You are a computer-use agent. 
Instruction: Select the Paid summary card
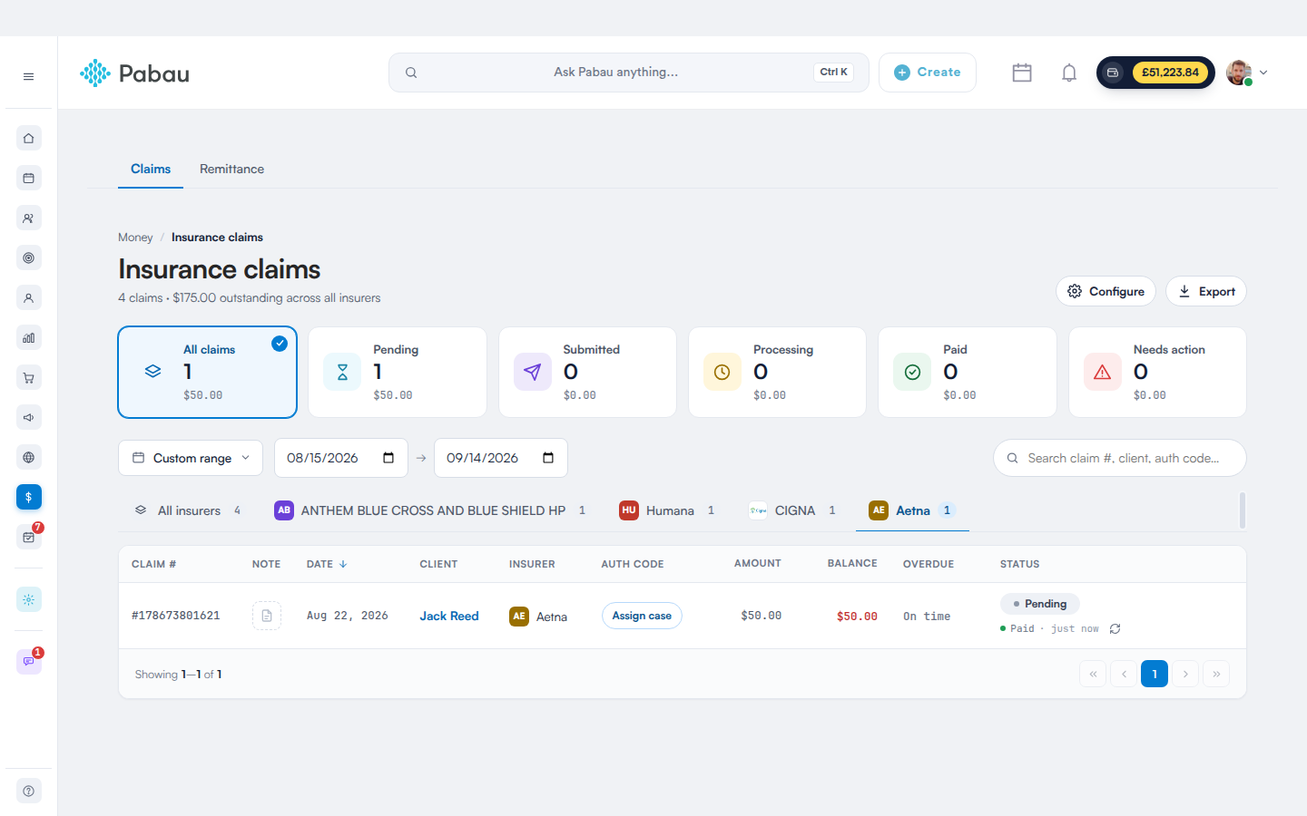(968, 372)
